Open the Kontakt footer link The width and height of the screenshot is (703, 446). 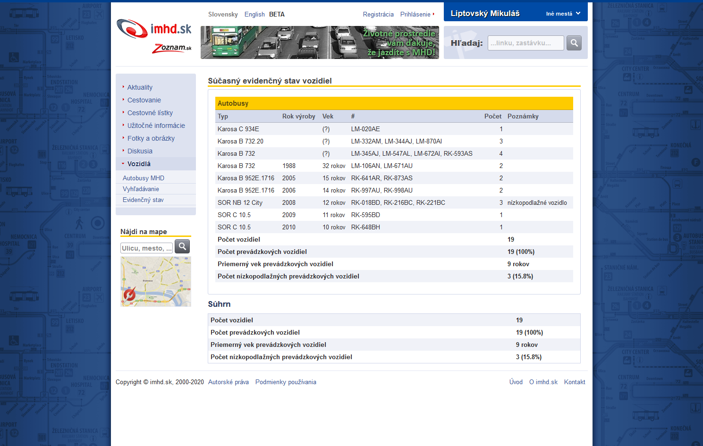pyautogui.click(x=575, y=382)
